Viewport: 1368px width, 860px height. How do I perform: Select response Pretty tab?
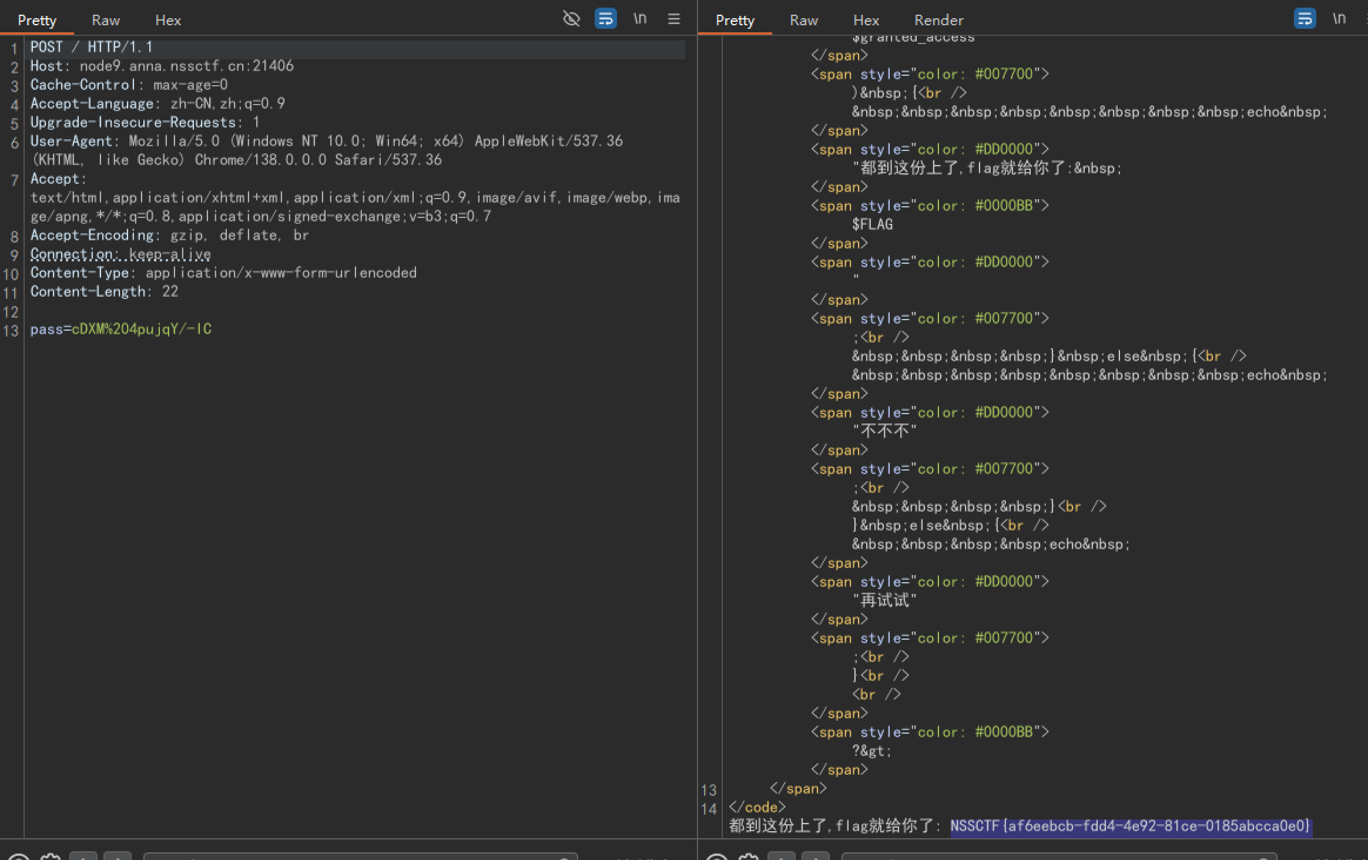coord(735,21)
